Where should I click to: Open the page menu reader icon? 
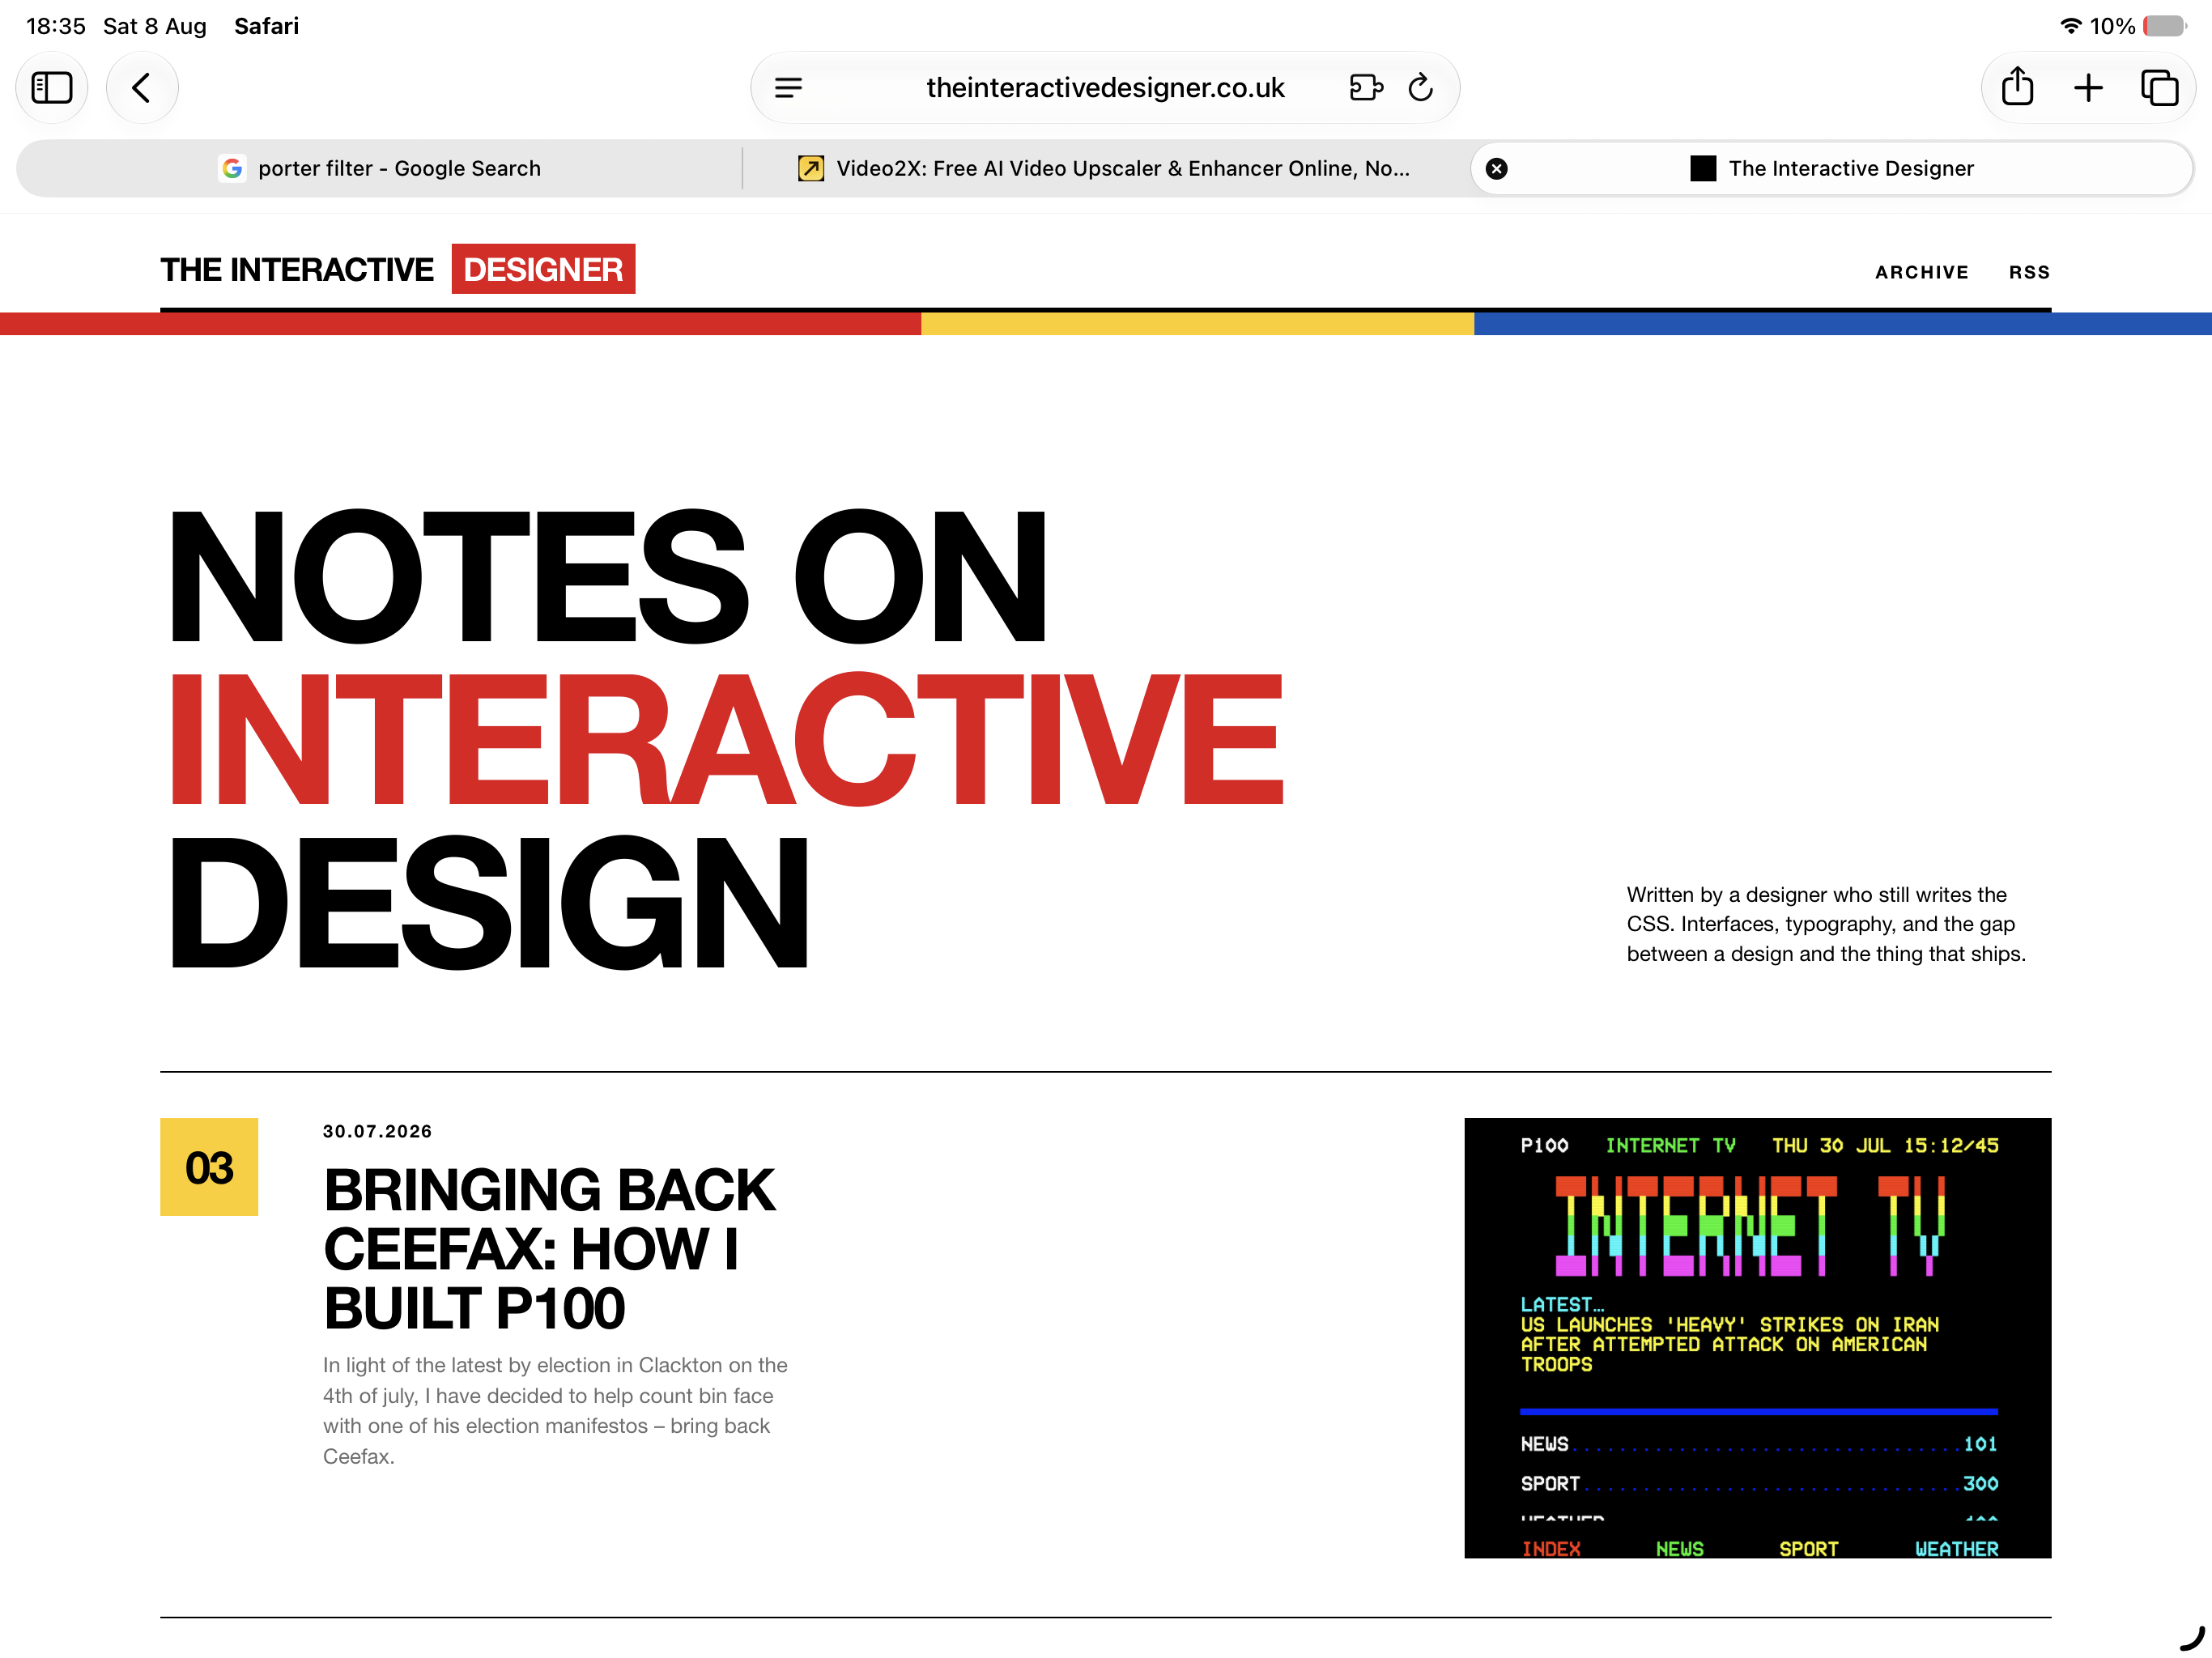click(x=788, y=88)
